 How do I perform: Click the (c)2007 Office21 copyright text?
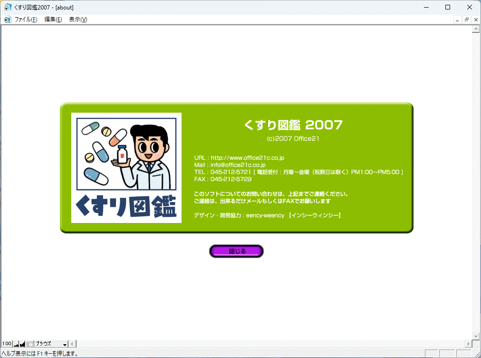click(x=293, y=139)
